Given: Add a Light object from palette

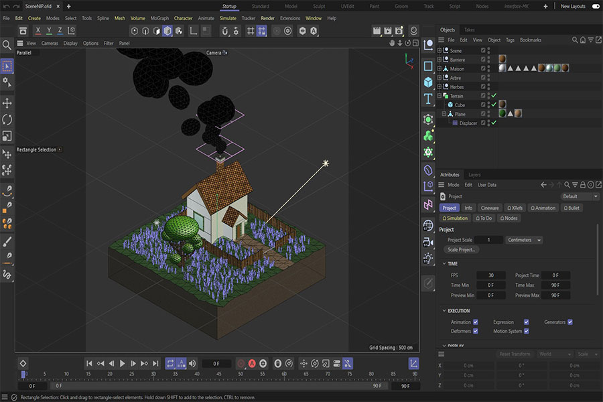Looking at the screenshot, I should (x=428, y=259).
